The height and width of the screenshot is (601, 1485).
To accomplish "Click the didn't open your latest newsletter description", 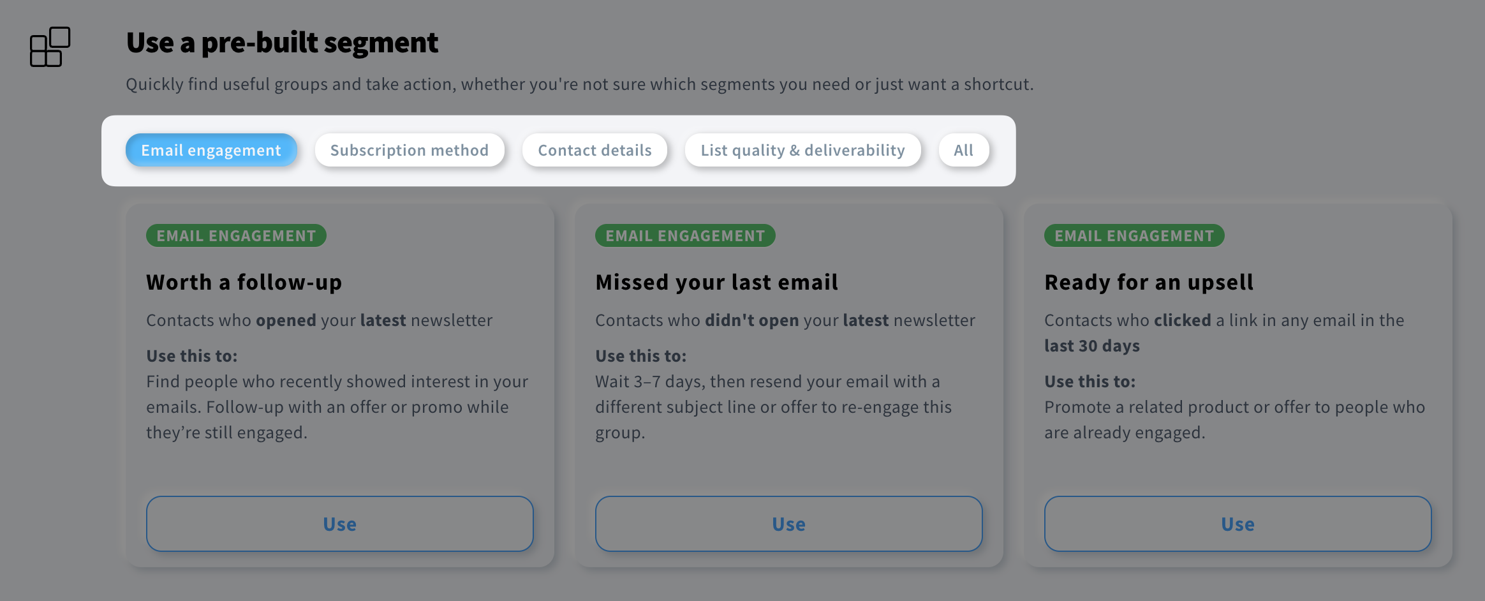I will tap(785, 320).
